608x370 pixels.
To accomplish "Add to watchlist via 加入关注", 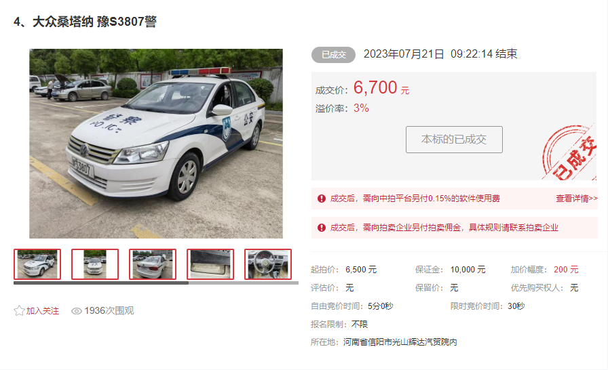I will [42, 311].
